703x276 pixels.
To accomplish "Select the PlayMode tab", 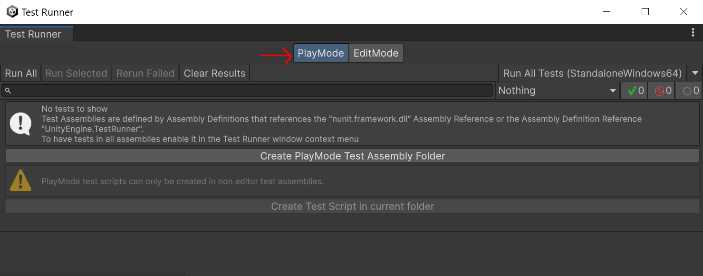I will tap(320, 53).
